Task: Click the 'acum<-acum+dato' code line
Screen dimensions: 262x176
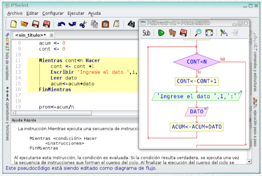Action: click(x=72, y=84)
